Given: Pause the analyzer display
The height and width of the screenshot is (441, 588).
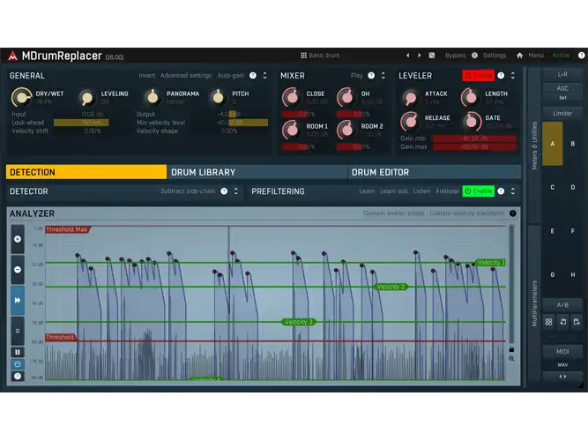Looking at the screenshot, I should [x=18, y=352].
